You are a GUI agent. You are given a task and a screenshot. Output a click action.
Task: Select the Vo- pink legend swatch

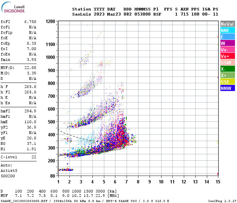(x=228, y=50)
